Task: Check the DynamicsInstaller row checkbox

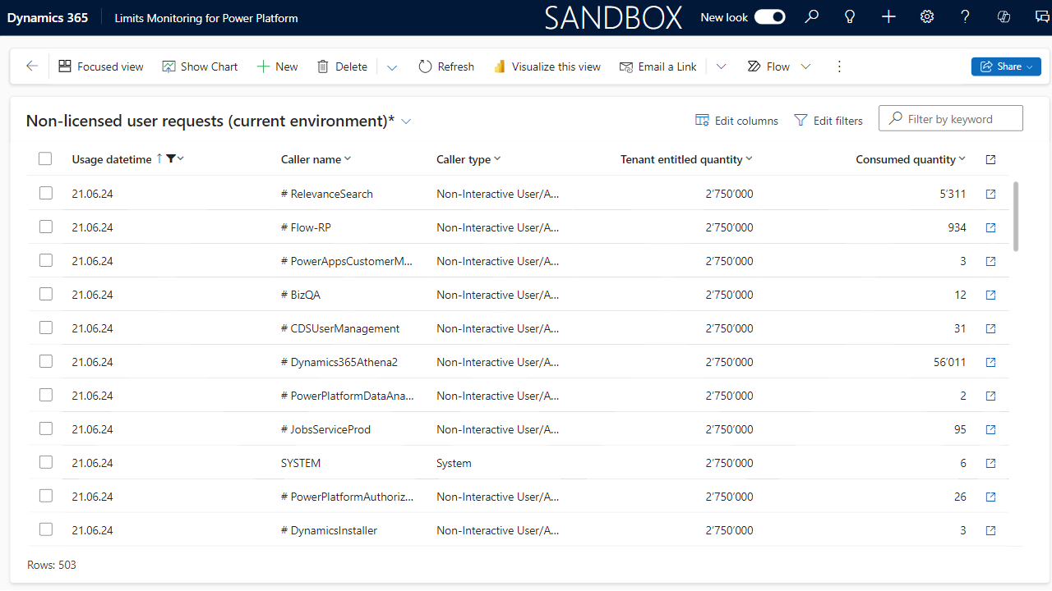Action: [x=45, y=529]
